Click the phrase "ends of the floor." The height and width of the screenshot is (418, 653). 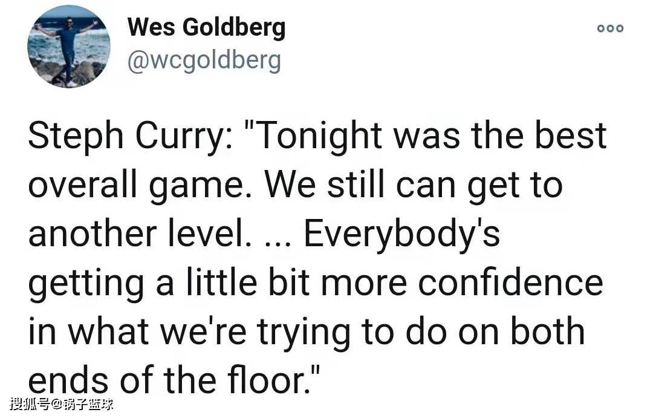[169, 380]
